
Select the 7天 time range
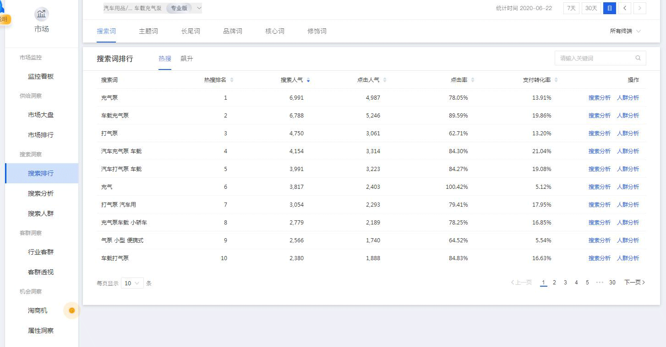point(571,8)
